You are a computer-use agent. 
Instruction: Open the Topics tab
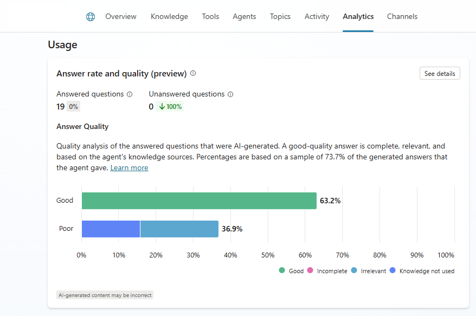coord(280,17)
